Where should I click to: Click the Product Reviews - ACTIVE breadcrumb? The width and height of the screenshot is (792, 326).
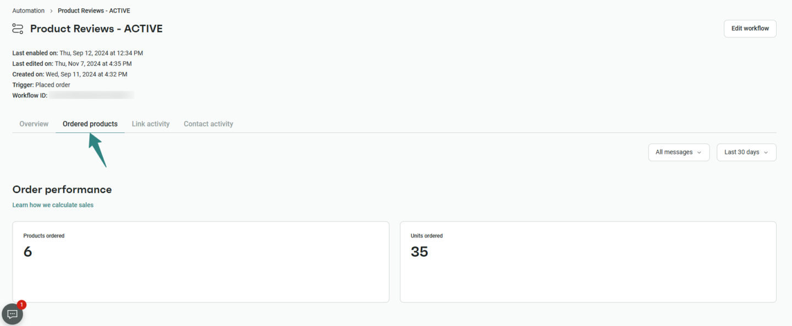coord(94,11)
